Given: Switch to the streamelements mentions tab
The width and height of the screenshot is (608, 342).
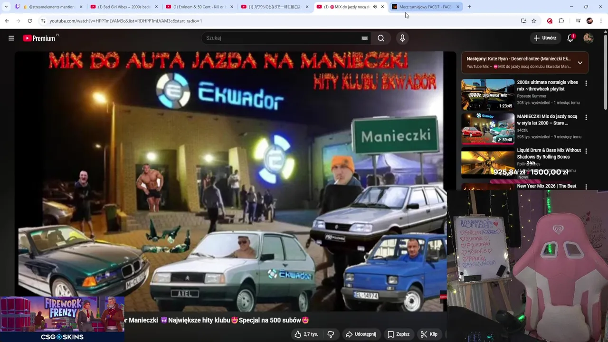Looking at the screenshot, I should point(49,7).
